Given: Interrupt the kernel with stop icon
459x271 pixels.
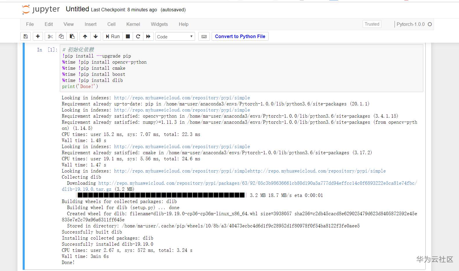Looking at the screenshot, I should coord(128,36).
